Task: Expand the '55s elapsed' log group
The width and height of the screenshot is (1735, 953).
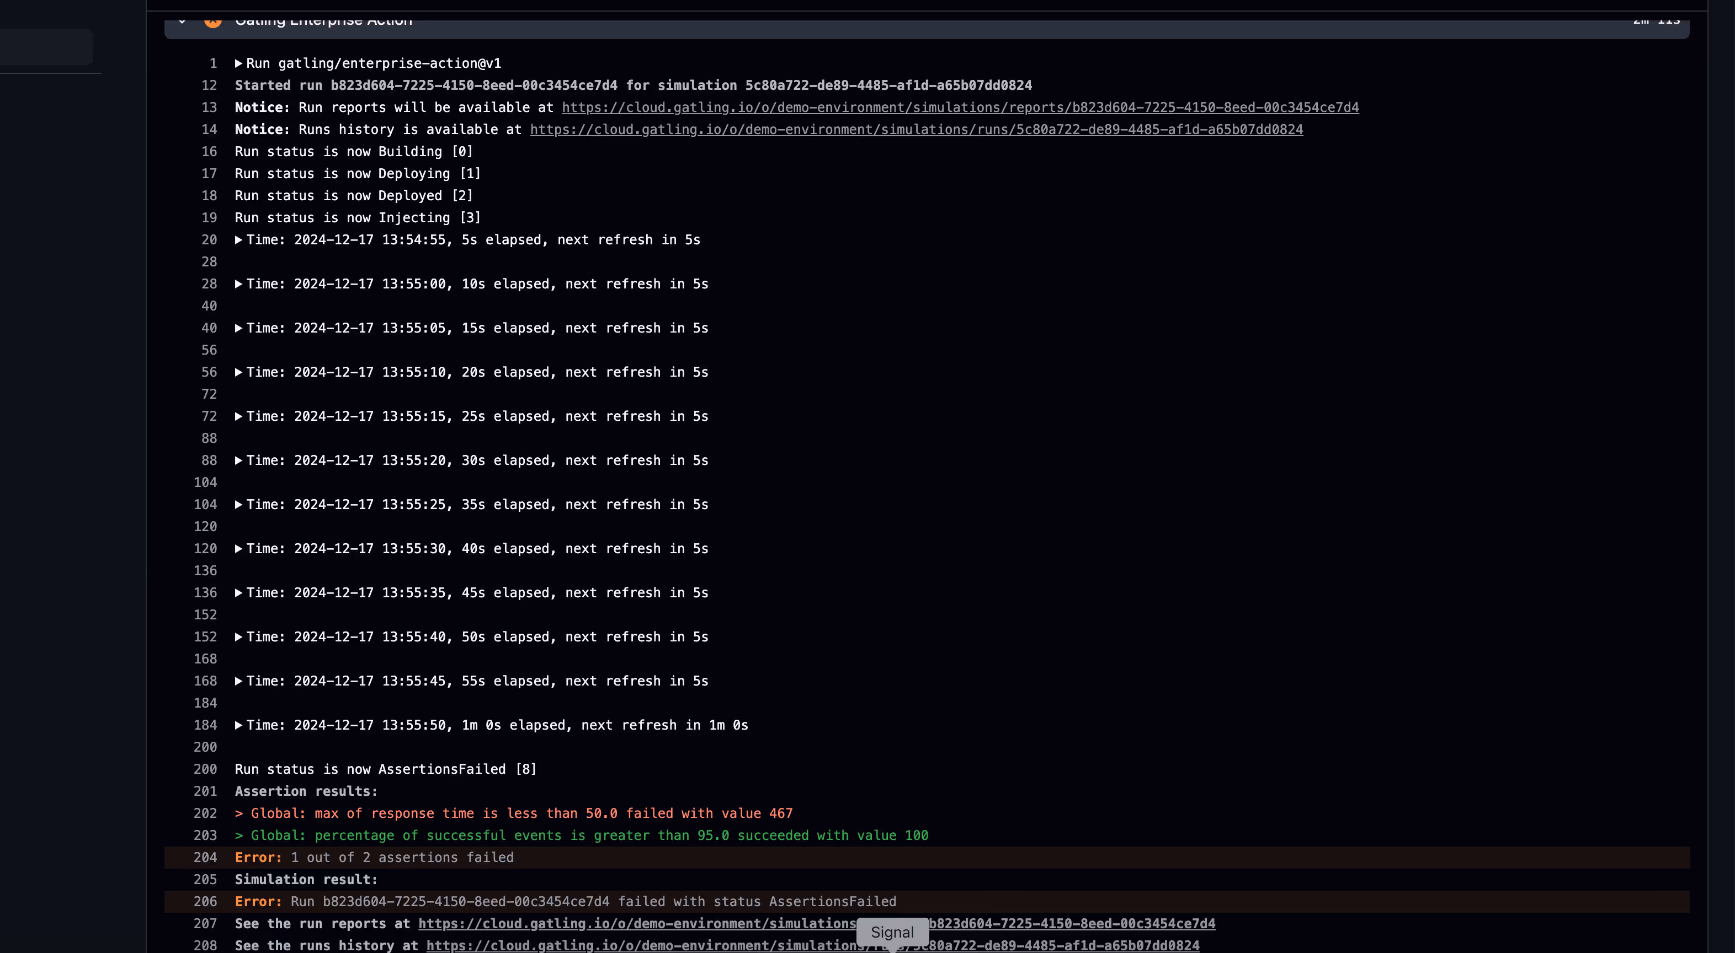Action: pyautogui.click(x=238, y=681)
